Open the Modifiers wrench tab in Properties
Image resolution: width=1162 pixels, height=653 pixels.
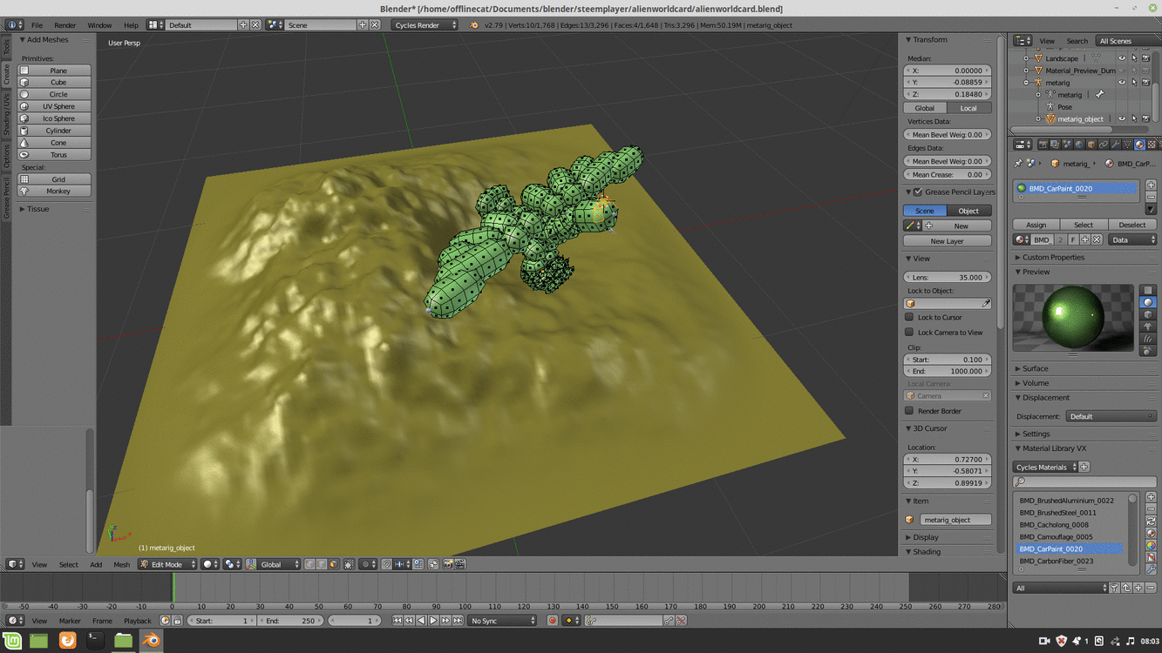[x=1116, y=145]
